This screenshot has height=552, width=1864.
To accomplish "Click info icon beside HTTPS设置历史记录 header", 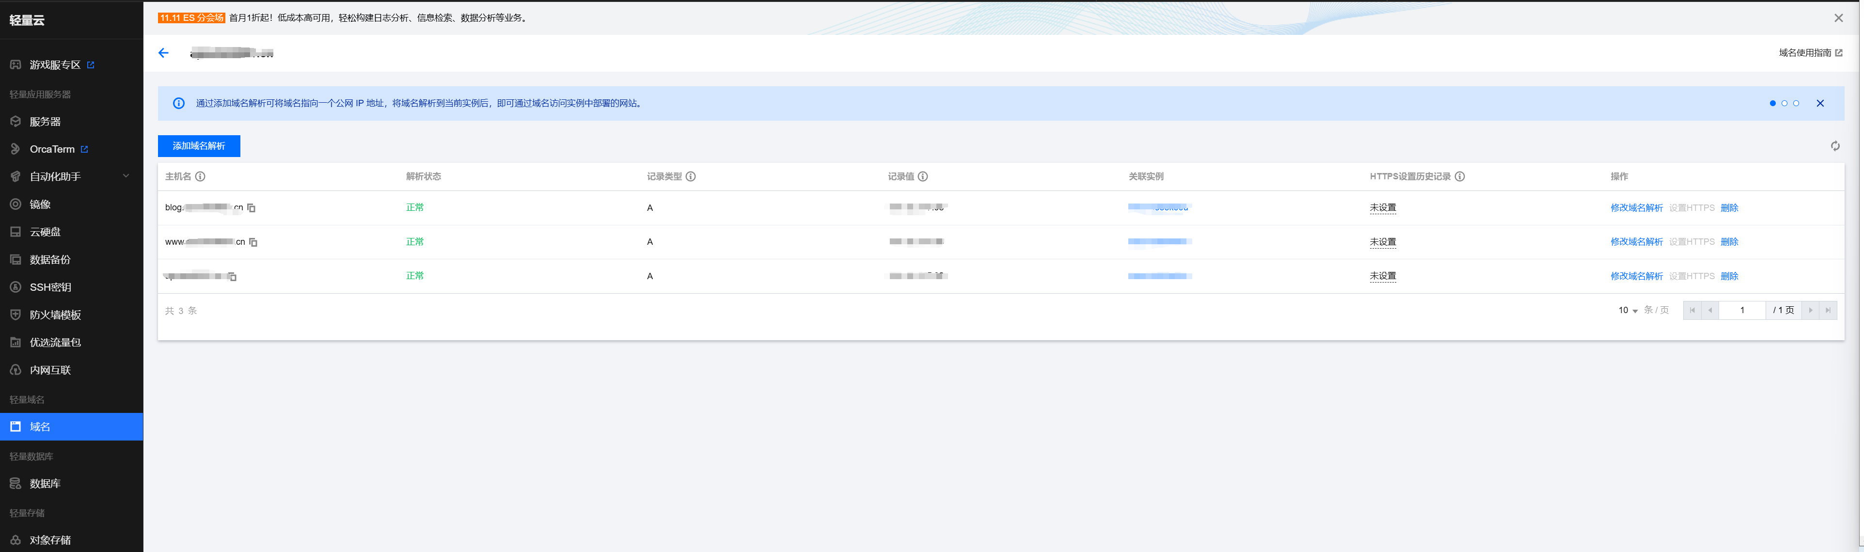I will (1459, 176).
